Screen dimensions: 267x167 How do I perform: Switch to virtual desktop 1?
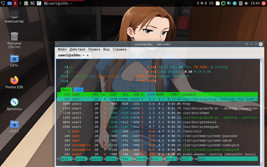tap(15, 3)
